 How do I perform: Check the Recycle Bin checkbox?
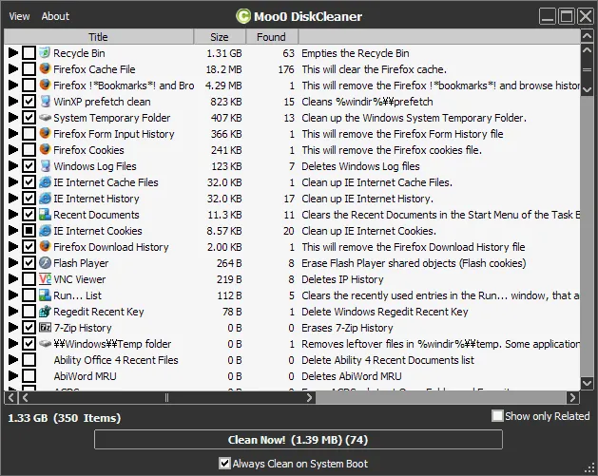pyautogui.click(x=29, y=53)
